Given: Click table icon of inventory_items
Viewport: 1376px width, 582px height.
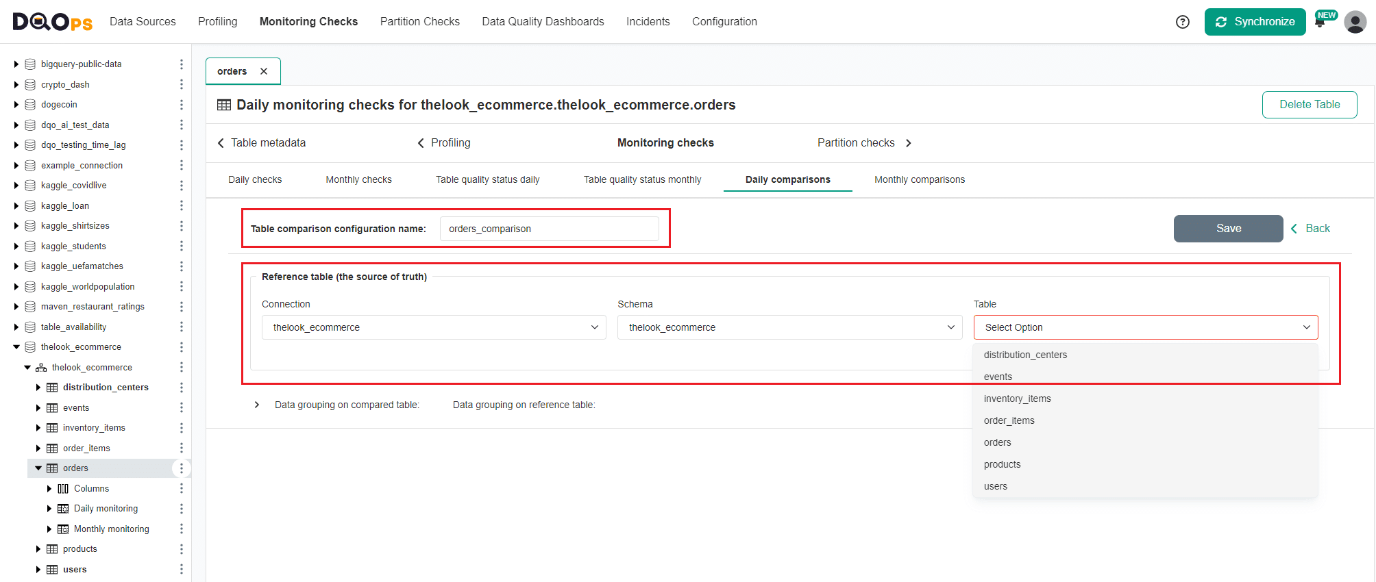Looking at the screenshot, I should 52,428.
